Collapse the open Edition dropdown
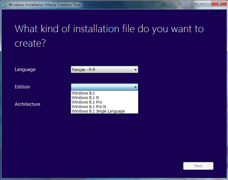 (104, 87)
